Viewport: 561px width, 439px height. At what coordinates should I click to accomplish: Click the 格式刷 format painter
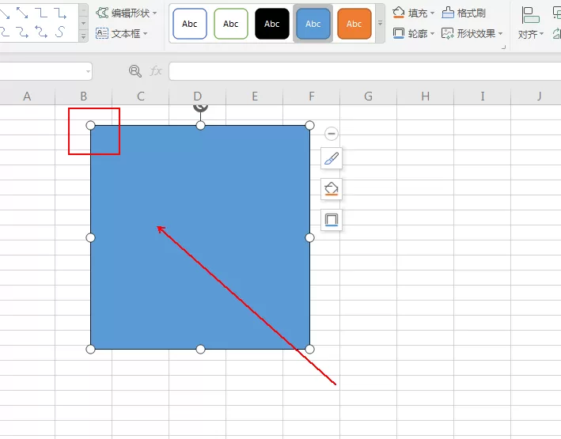pos(464,13)
